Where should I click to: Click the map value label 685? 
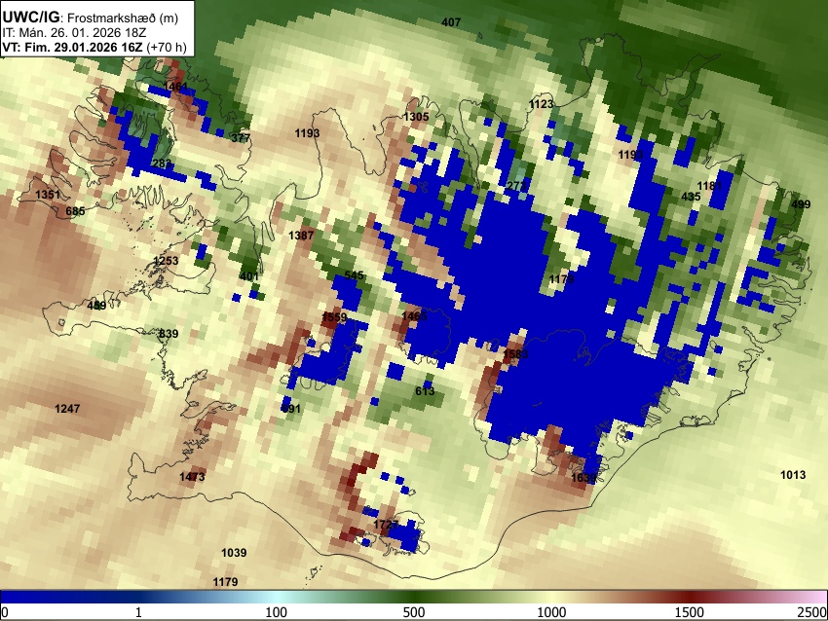(x=75, y=211)
